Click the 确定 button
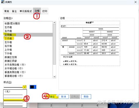This screenshot has height=108, width=139. [x=52, y=97]
